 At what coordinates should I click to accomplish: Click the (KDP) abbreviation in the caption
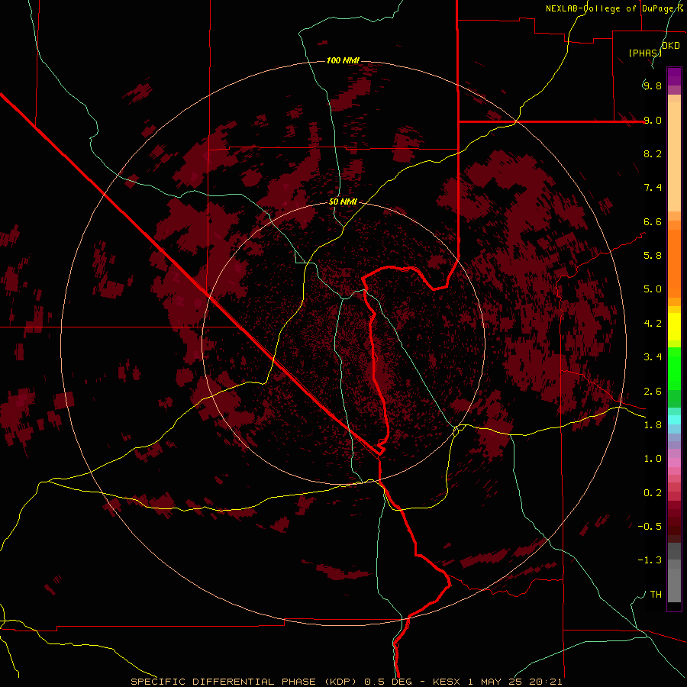[x=340, y=682]
